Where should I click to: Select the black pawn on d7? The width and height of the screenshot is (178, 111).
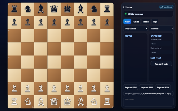click(x=54, y=22)
